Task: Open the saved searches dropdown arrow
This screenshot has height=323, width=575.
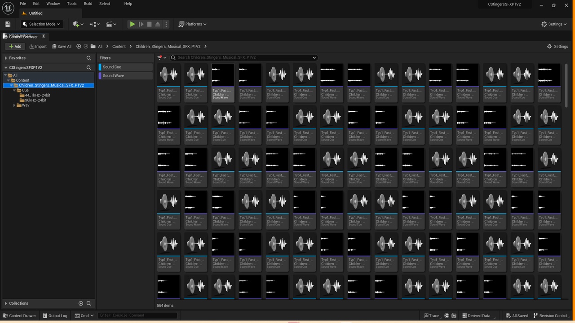Action: click(x=314, y=57)
